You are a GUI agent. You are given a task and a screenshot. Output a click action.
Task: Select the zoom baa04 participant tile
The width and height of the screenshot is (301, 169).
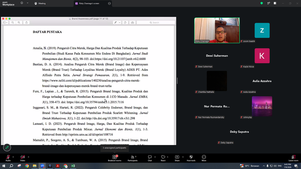(x=262, y=31)
